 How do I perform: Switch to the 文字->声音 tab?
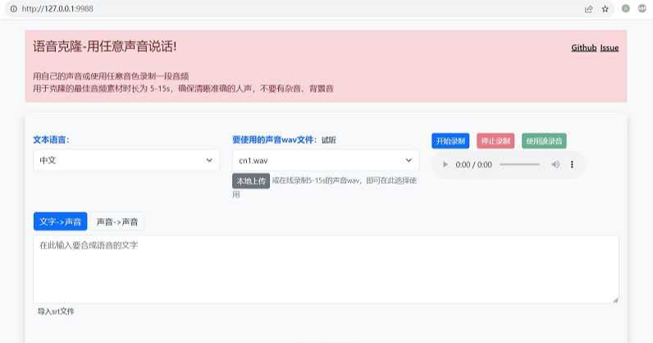pyautogui.click(x=60, y=222)
